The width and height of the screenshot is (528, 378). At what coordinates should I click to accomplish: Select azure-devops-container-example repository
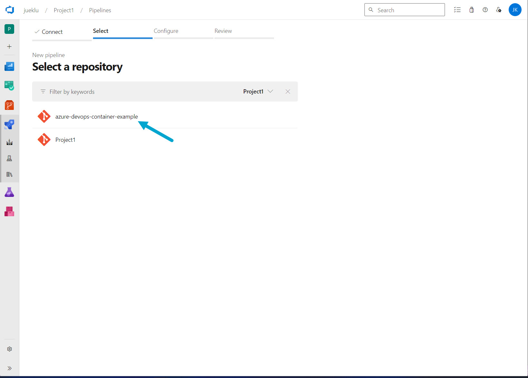click(96, 117)
